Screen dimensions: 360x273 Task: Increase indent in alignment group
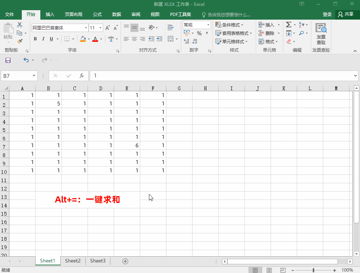pos(159,39)
